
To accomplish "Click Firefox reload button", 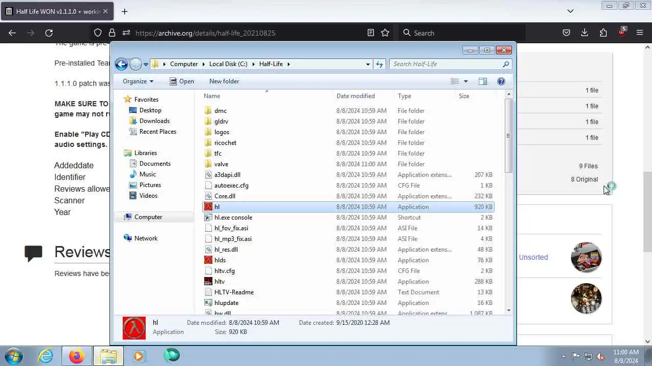I will click(49, 33).
